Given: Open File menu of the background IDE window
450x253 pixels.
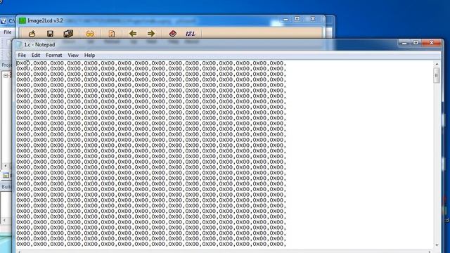Looking at the screenshot, I should pos(8,32).
